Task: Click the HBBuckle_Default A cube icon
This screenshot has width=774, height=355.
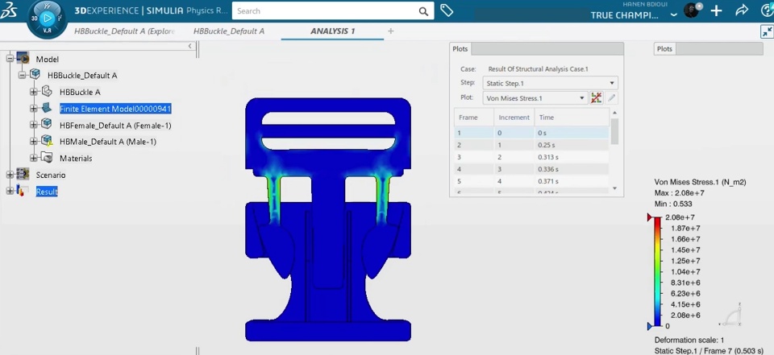Action: point(35,75)
